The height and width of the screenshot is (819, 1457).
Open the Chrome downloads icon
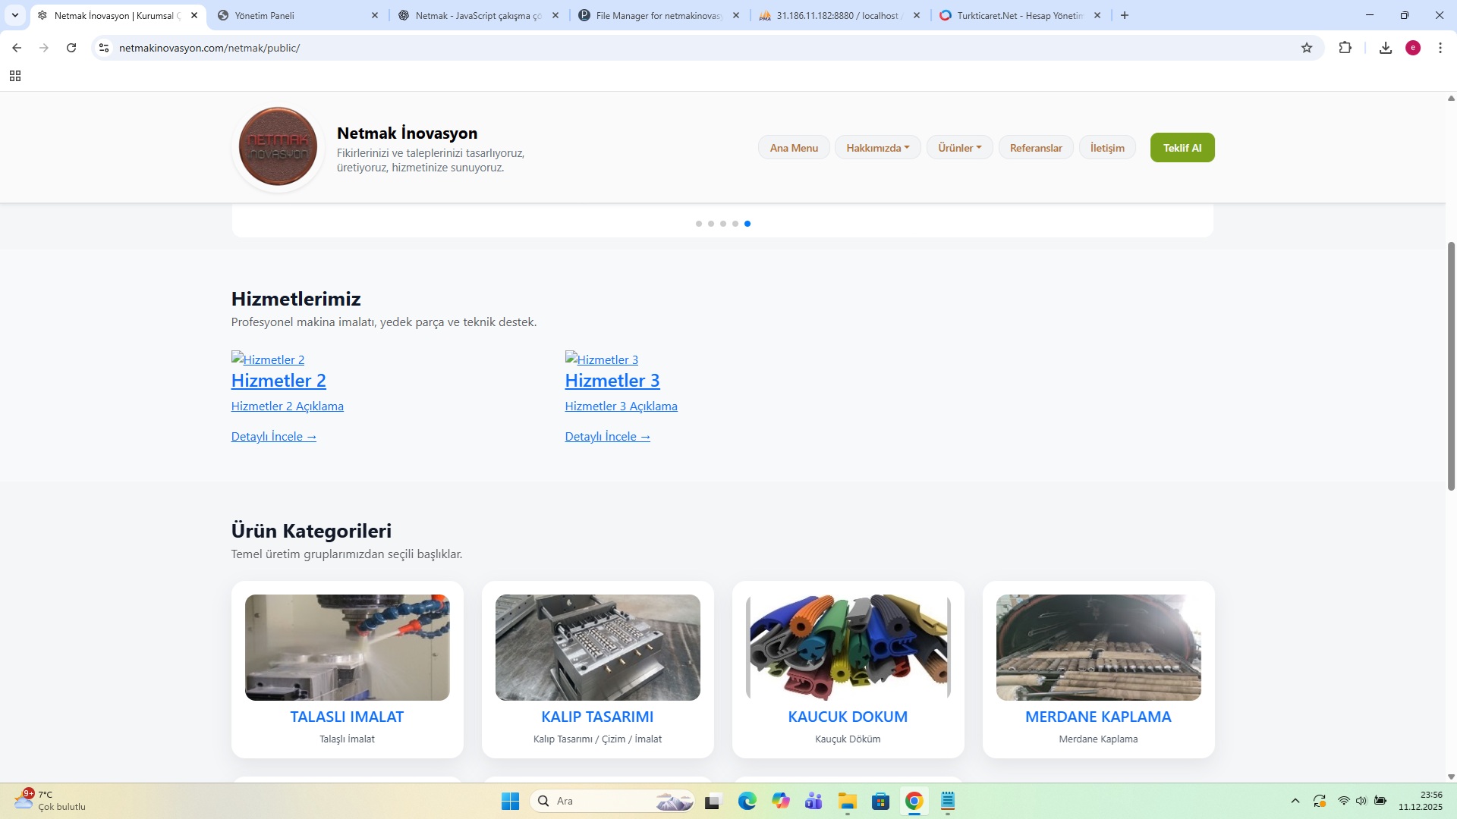pos(1386,48)
